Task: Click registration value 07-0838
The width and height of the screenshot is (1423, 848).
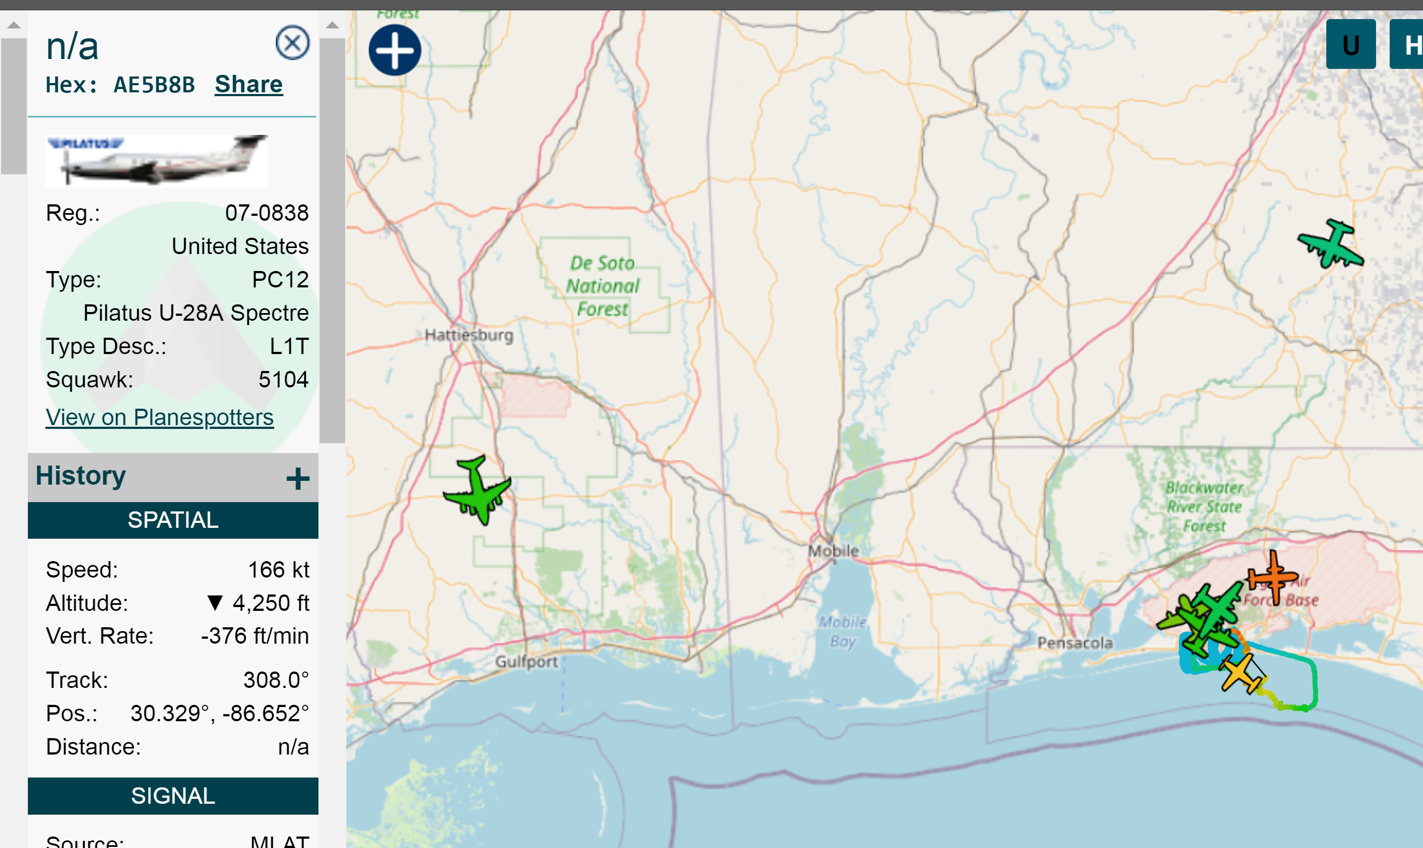Action: coord(267,213)
